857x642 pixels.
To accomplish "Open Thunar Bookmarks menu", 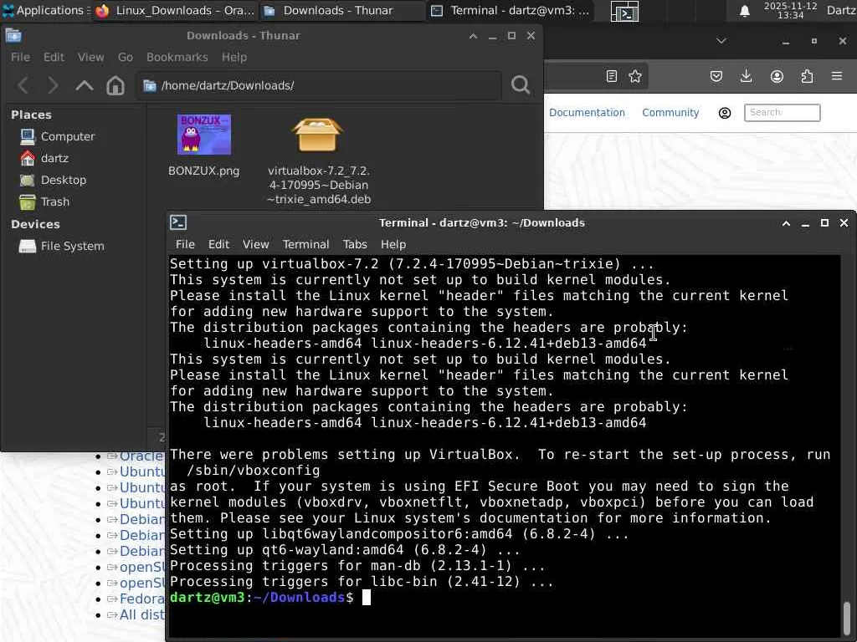I will coord(177,58).
